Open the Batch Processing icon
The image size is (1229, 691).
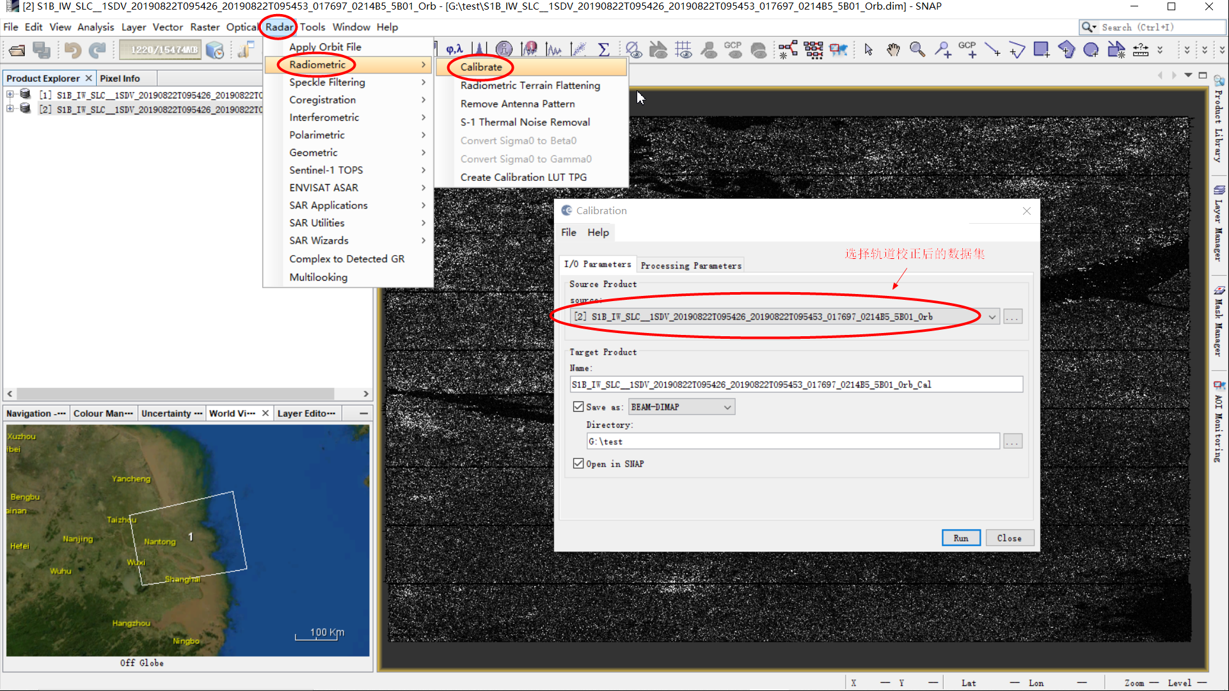coord(813,49)
